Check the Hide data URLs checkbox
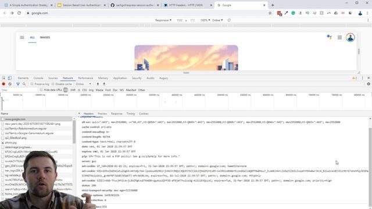372x209 pixels. coord(41,90)
